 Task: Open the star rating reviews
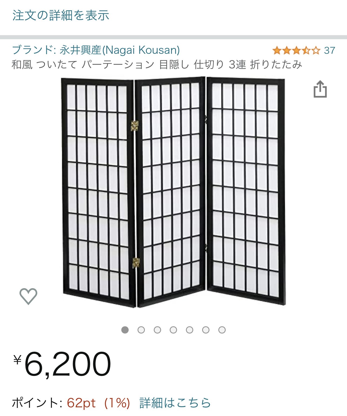pos(296,50)
